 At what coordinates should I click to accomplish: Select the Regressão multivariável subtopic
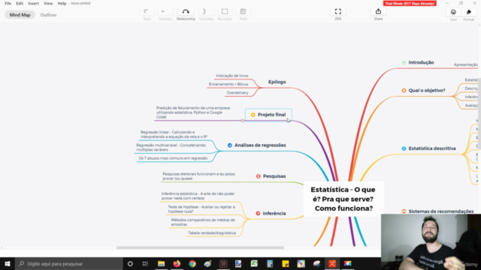[171, 148]
